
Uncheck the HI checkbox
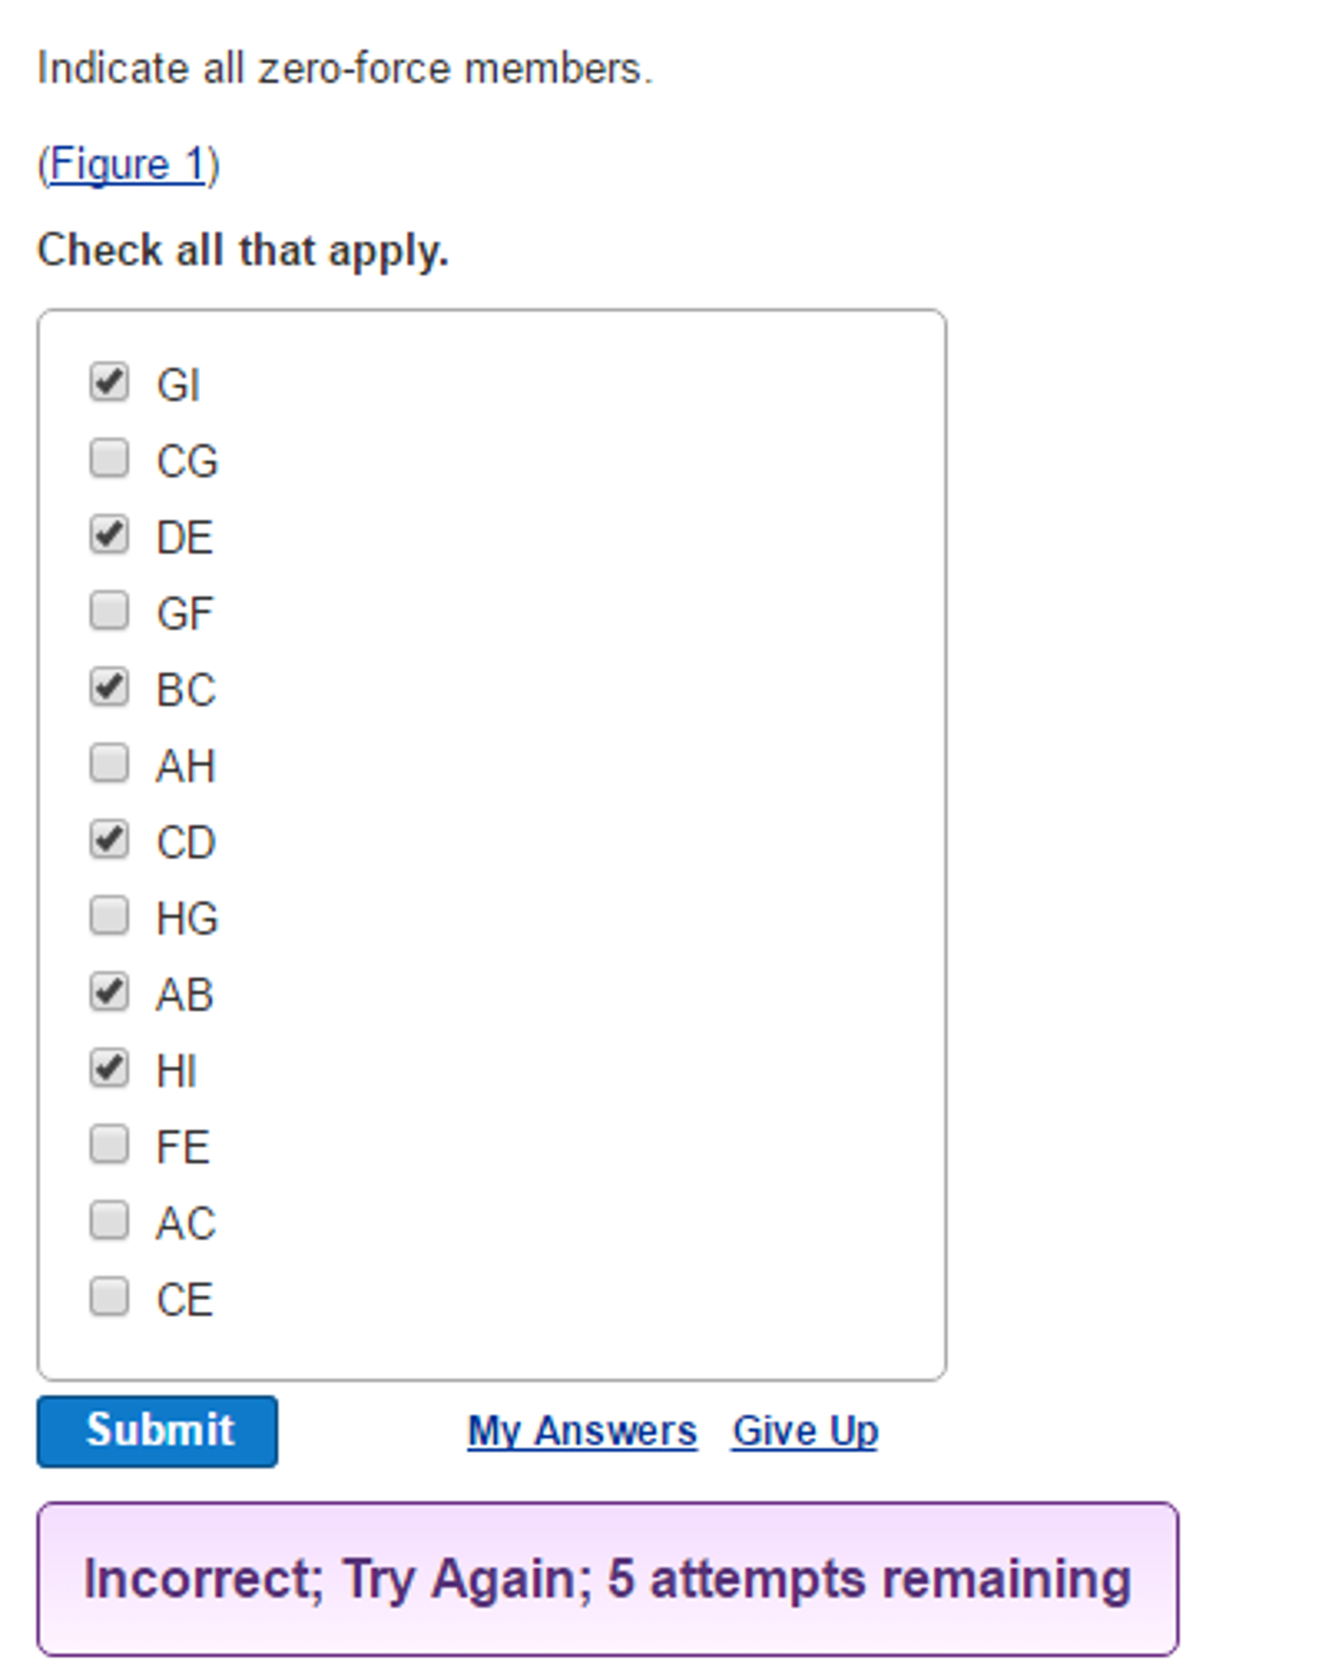[107, 1067]
